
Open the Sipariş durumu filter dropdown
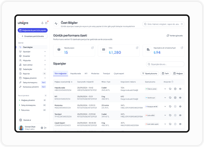click(150, 73)
